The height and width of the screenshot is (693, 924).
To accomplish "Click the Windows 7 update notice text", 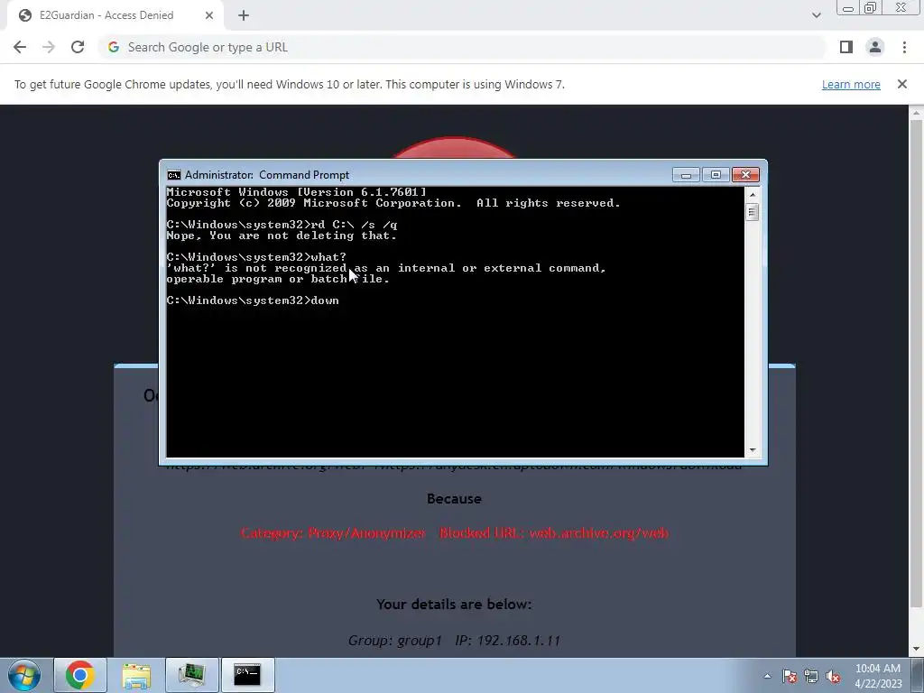I will pos(290,84).
